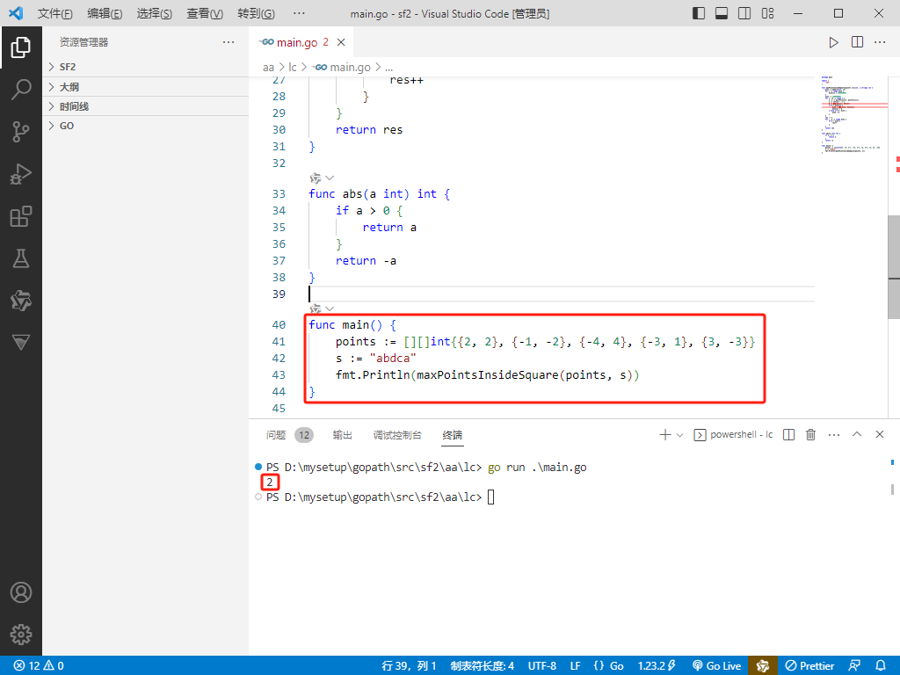
Task: Switch to the 调试控制台 debug console tab
Action: [x=397, y=435]
